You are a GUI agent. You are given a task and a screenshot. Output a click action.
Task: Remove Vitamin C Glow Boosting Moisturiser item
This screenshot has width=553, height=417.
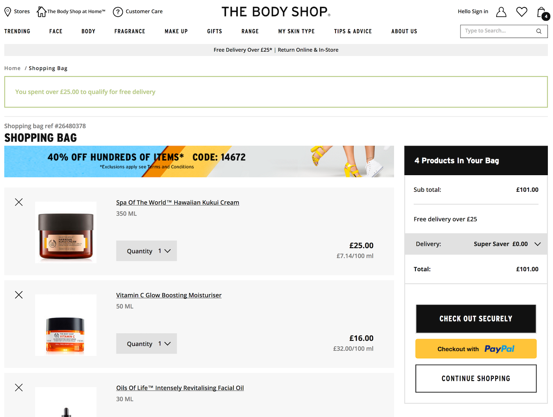point(19,295)
